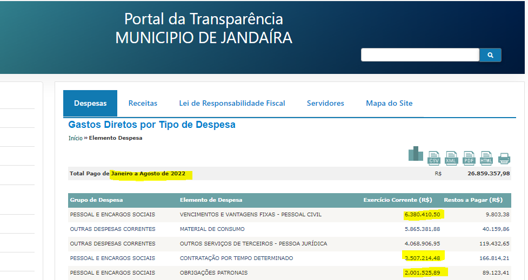Click OUTRAS DESPESAS CORRENTES in Material de Consumo row

click(x=112, y=229)
